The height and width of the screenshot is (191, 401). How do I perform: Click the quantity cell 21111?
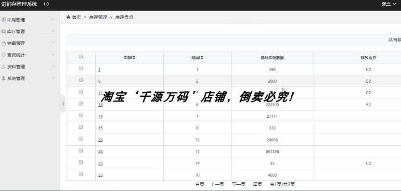[272, 116]
